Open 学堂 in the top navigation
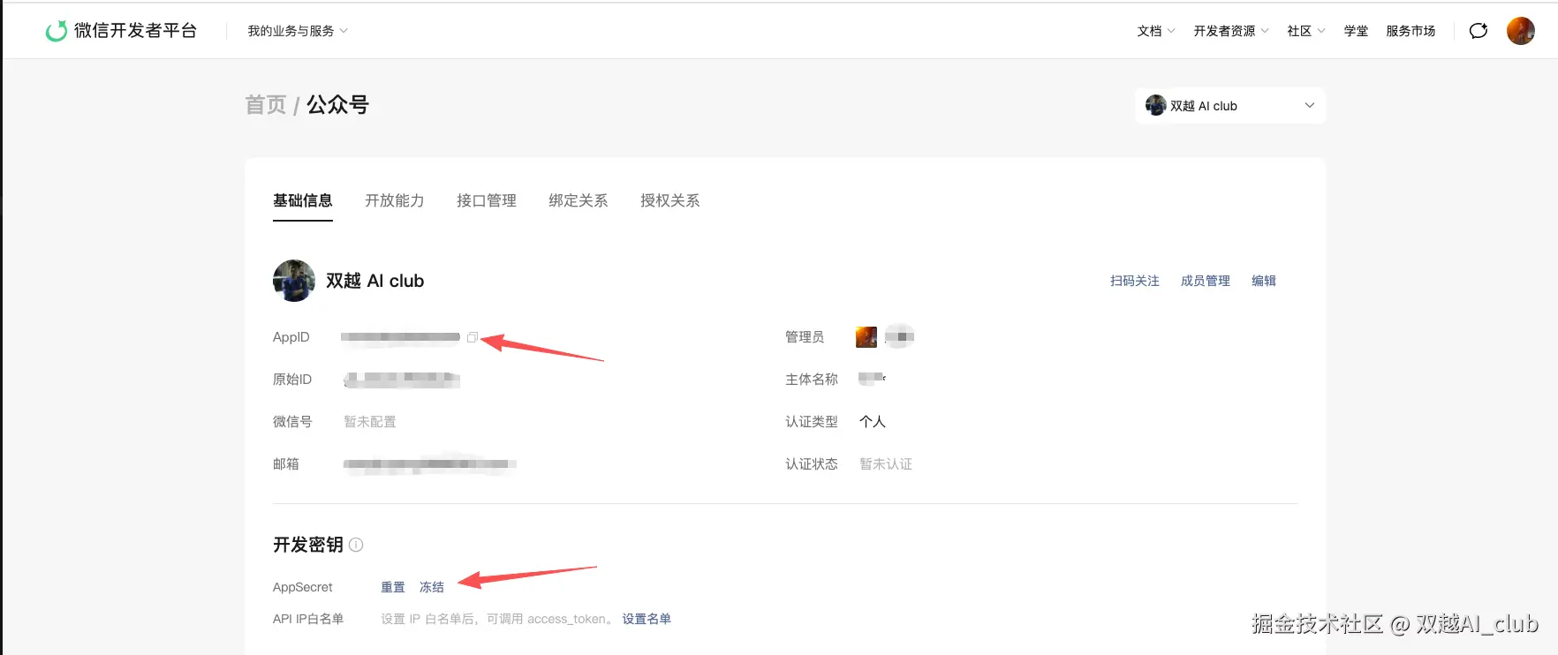This screenshot has width=1558, height=655. (x=1356, y=31)
